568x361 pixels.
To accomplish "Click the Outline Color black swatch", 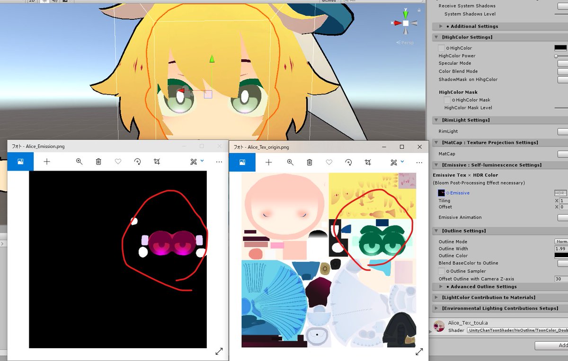I will [561, 256].
